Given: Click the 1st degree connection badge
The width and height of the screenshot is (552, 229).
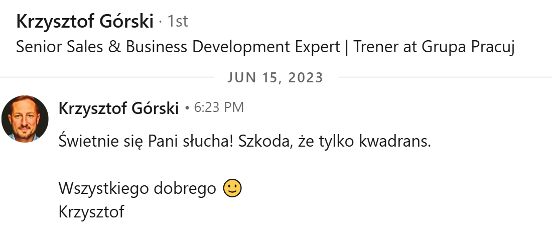Looking at the screenshot, I should pos(178,22).
